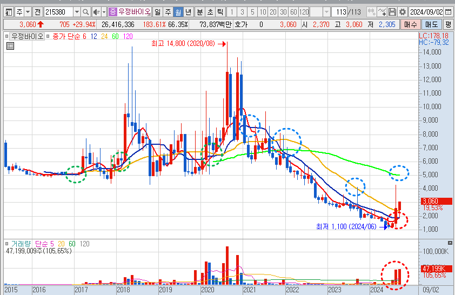Click the grayed compare-chart icon
Image resolution: width=455 pixels, height=295 pixels.
(371, 12)
